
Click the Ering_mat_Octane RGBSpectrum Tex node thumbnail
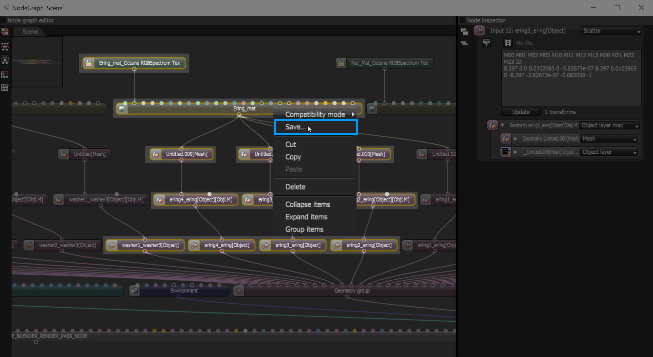89,63
